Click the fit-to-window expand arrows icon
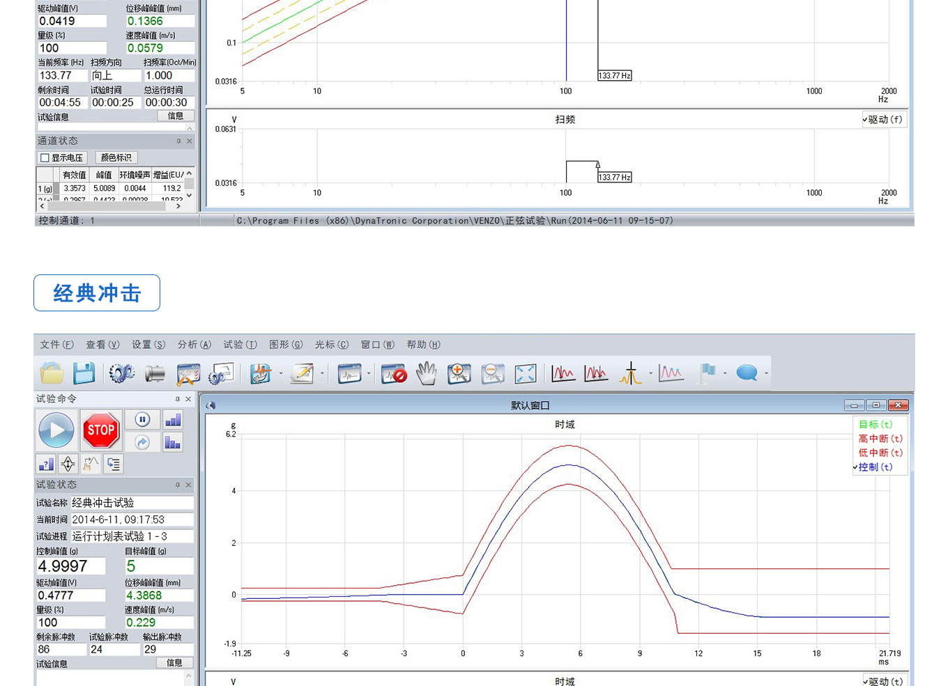 point(525,373)
